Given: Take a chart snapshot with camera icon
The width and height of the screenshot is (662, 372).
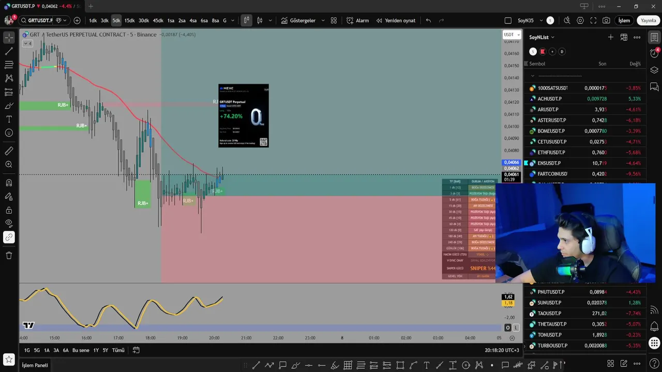Looking at the screenshot, I should [606, 21].
